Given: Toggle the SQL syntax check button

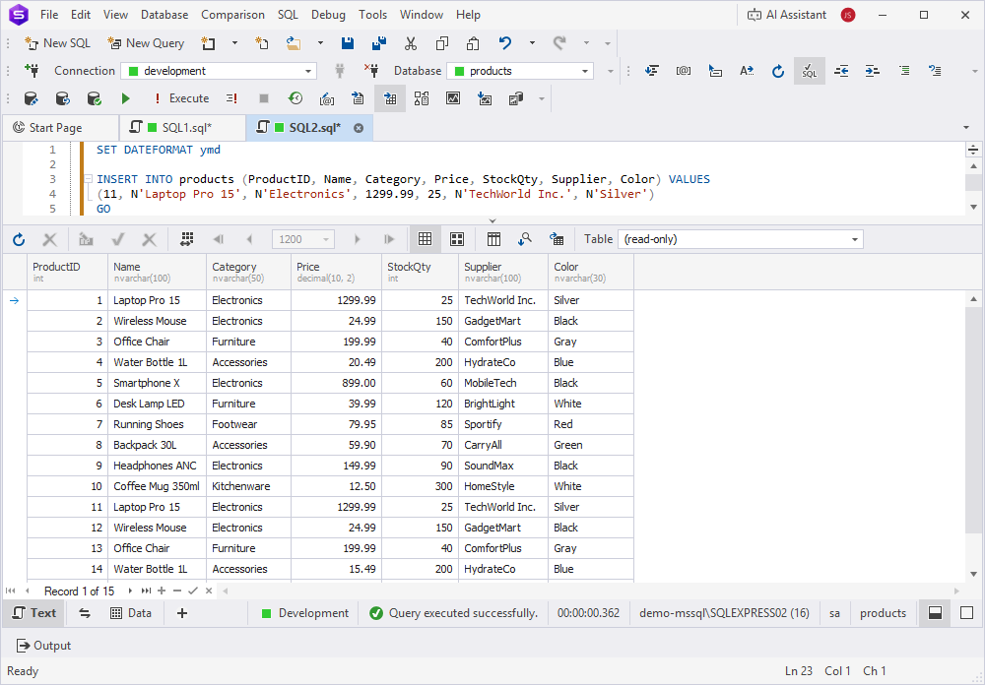Looking at the screenshot, I should [x=809, y=71].
